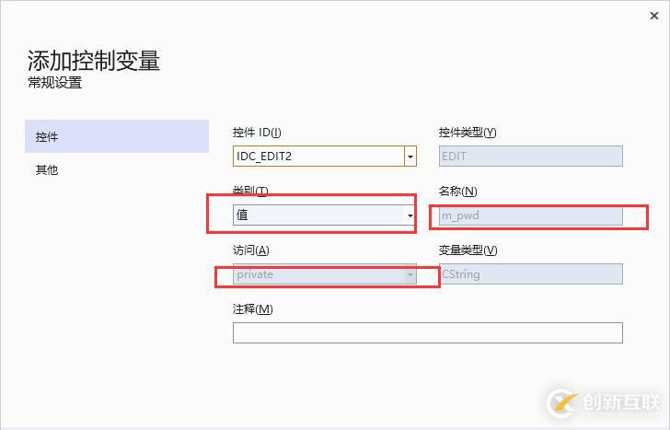Click the 名称 field containing m_pwd
Screen dimensions: 670x430
tap(530, 215)
